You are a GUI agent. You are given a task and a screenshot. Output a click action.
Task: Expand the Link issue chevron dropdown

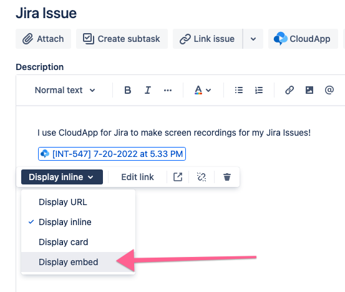click(253, 39)
